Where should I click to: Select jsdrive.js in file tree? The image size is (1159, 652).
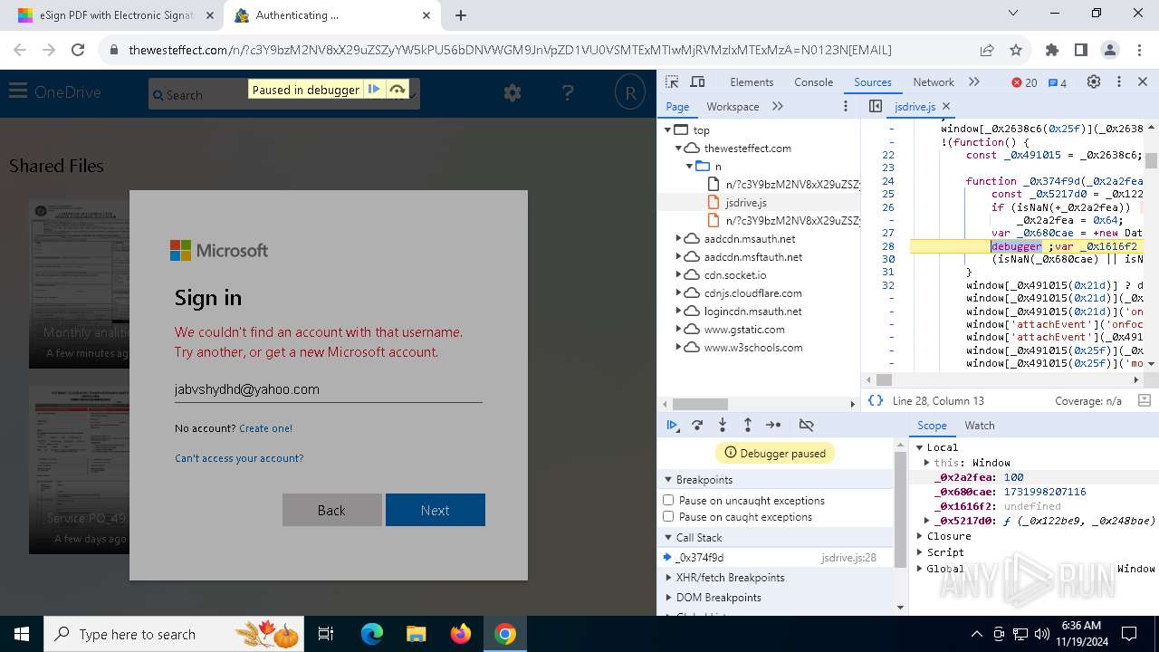(746, 202)
